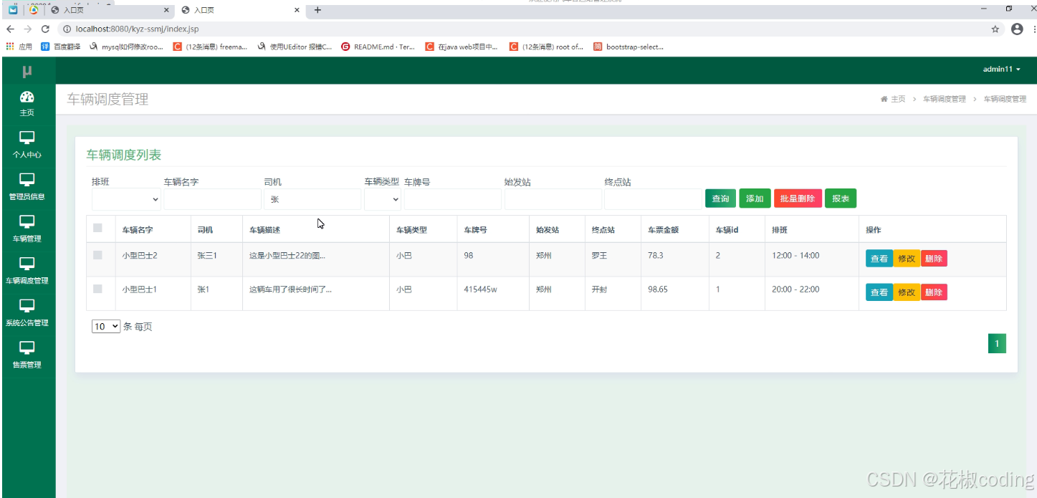This screenshot has width=1037, height=498.
Task: Open 售票管理 monitor icon in sidebar
Action: coord(27,348)
